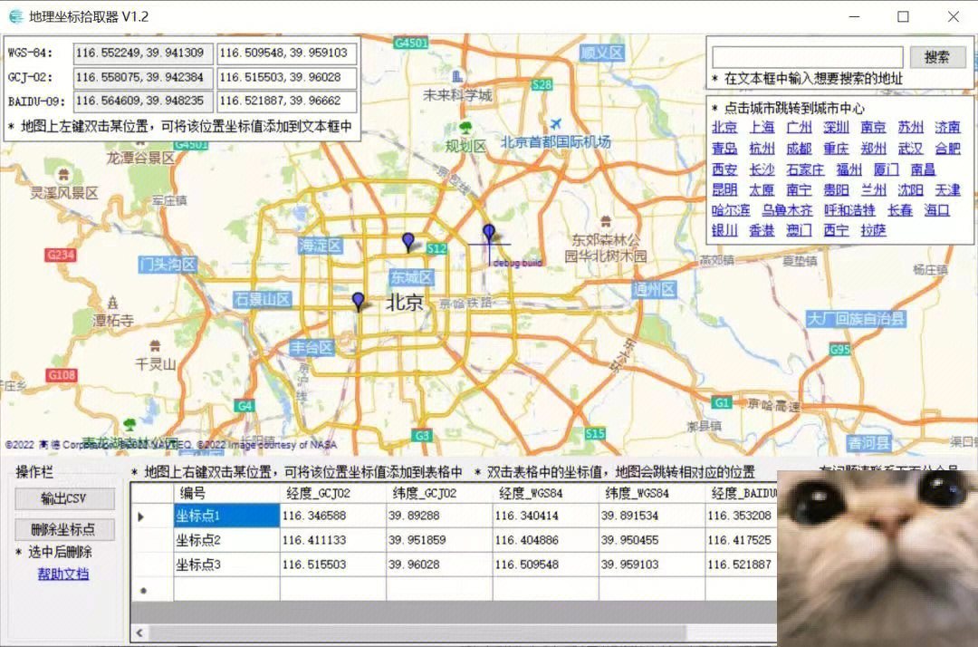Focus the address search text box
The height and width of the screenshot is (647, 978).
click(807, 57)
